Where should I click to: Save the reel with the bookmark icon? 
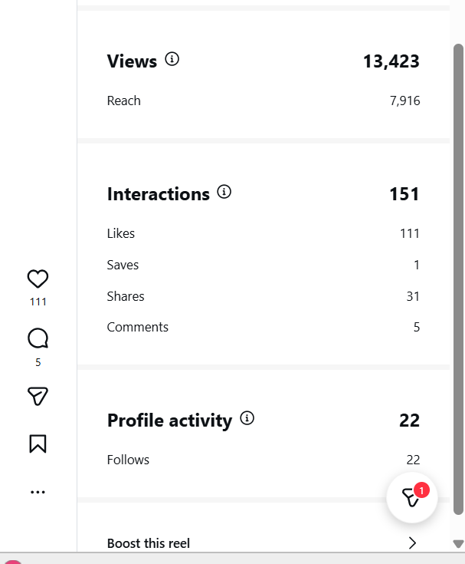click(38, 444)
